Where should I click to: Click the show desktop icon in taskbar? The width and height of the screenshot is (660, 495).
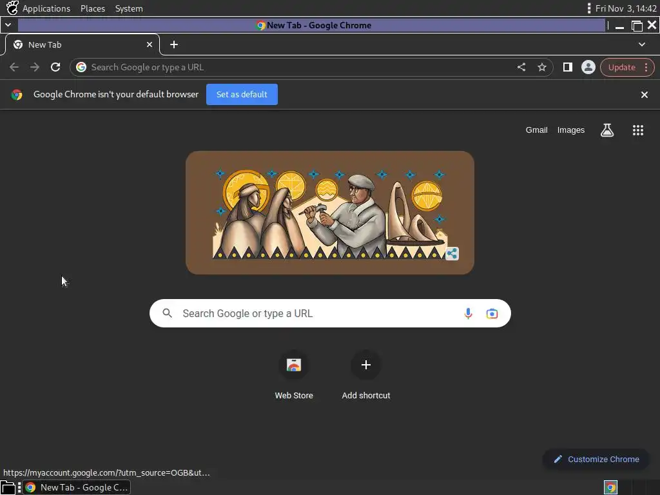tap(8, 487)
